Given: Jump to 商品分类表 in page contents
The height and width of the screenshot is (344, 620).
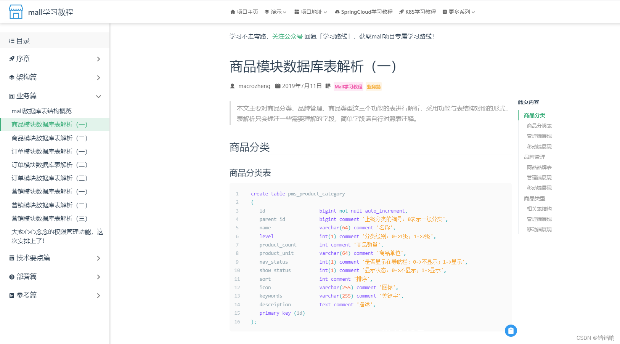Looking at the screenshot, I should (539, 126).
